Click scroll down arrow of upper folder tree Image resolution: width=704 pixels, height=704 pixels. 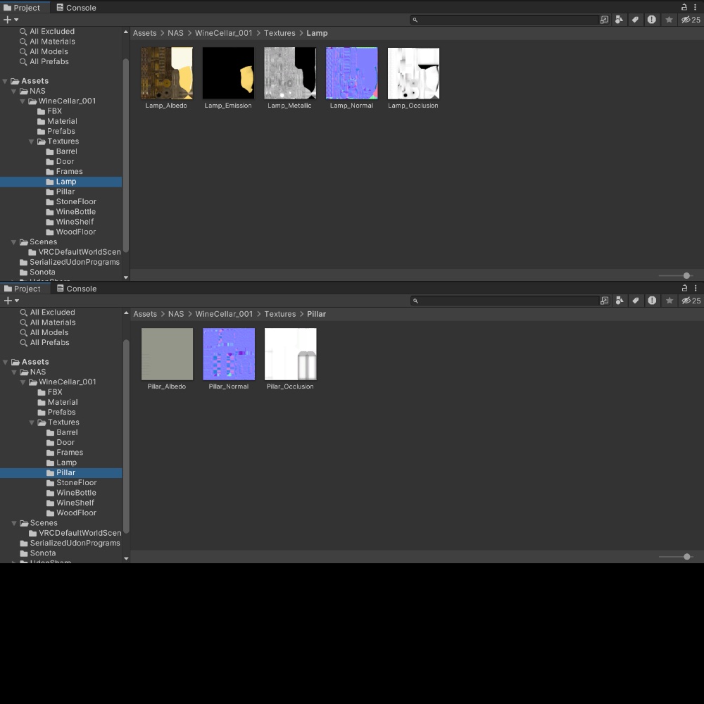click(x=126, y=277)
